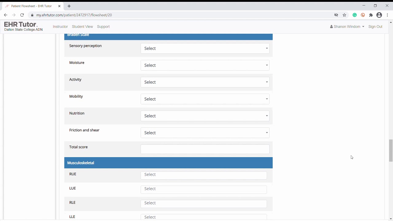This screenshot has height=221, width=393.
Task: Click the browser address bar URL
Action: pos(74,15)
